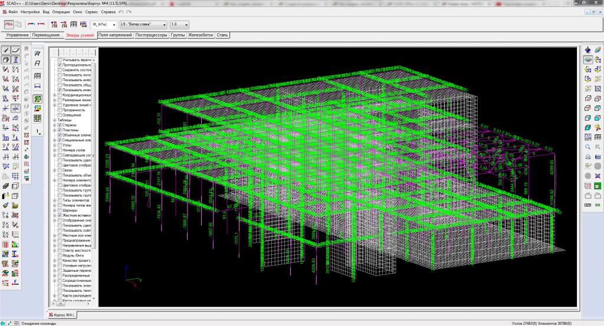Screen dimensions: 604x326
Task: Click the green DX icon in right toolbar
Action: click(598, 204)
